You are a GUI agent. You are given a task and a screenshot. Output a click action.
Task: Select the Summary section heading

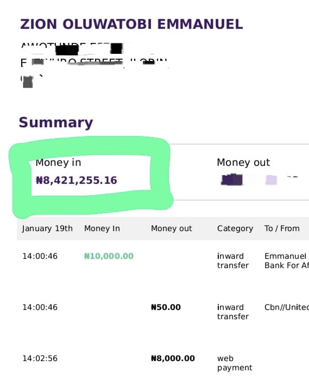coord(56,122)
